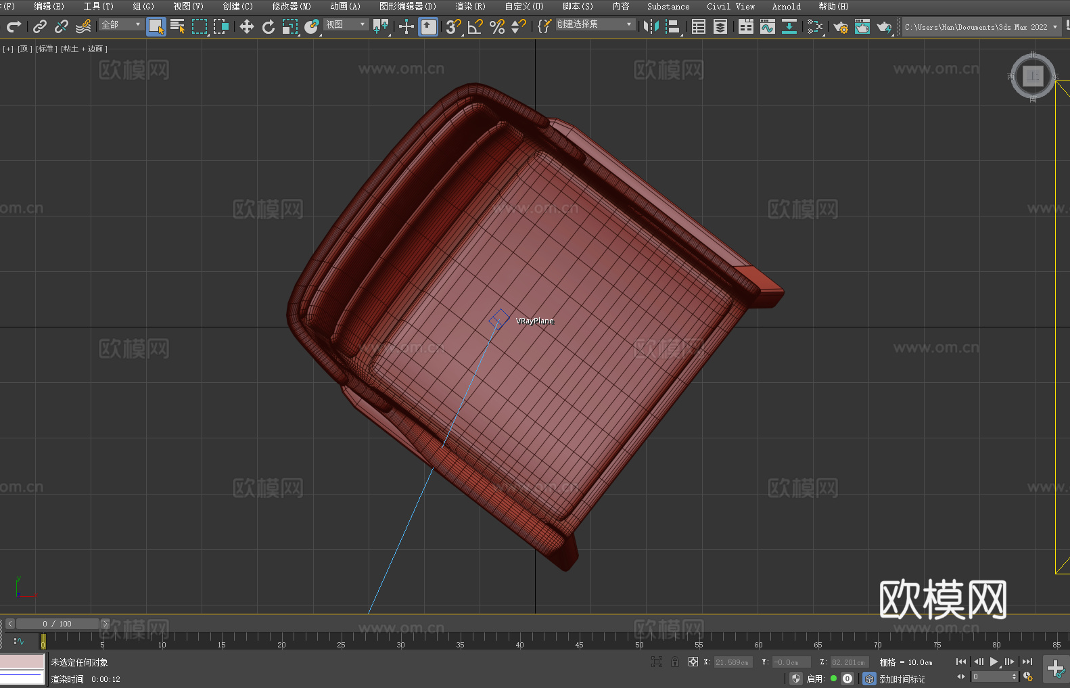Screen dimensions: 1070x688
Task: Open the [粘土 + 边面] display menu
Action: coord(84,49)
